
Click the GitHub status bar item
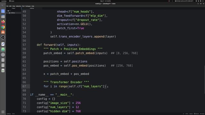point(196,114)
